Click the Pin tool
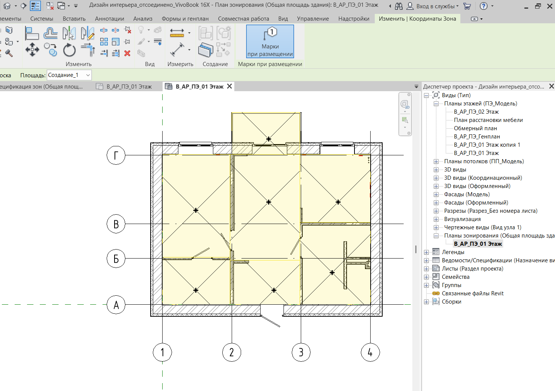 [x=128, y=42]
